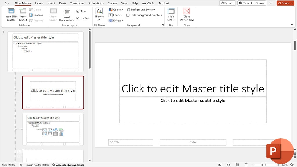Click the Record button
This screenshot has width=297, height=167.
point(227,3)
